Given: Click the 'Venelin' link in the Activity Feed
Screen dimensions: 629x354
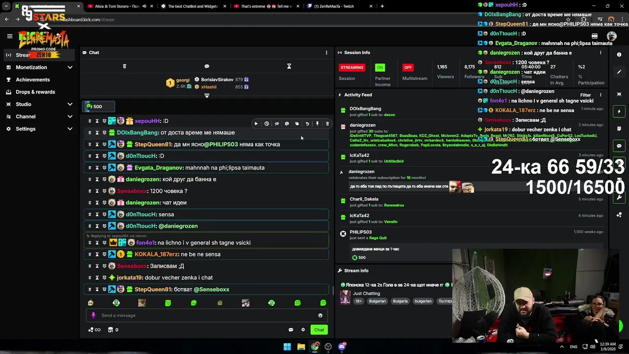Looking at the screenshot, I should click(x=391, y=222).
